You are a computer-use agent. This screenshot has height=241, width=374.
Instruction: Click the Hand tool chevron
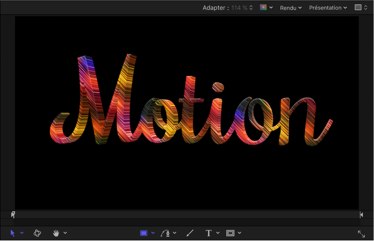(x=65, y=233)
